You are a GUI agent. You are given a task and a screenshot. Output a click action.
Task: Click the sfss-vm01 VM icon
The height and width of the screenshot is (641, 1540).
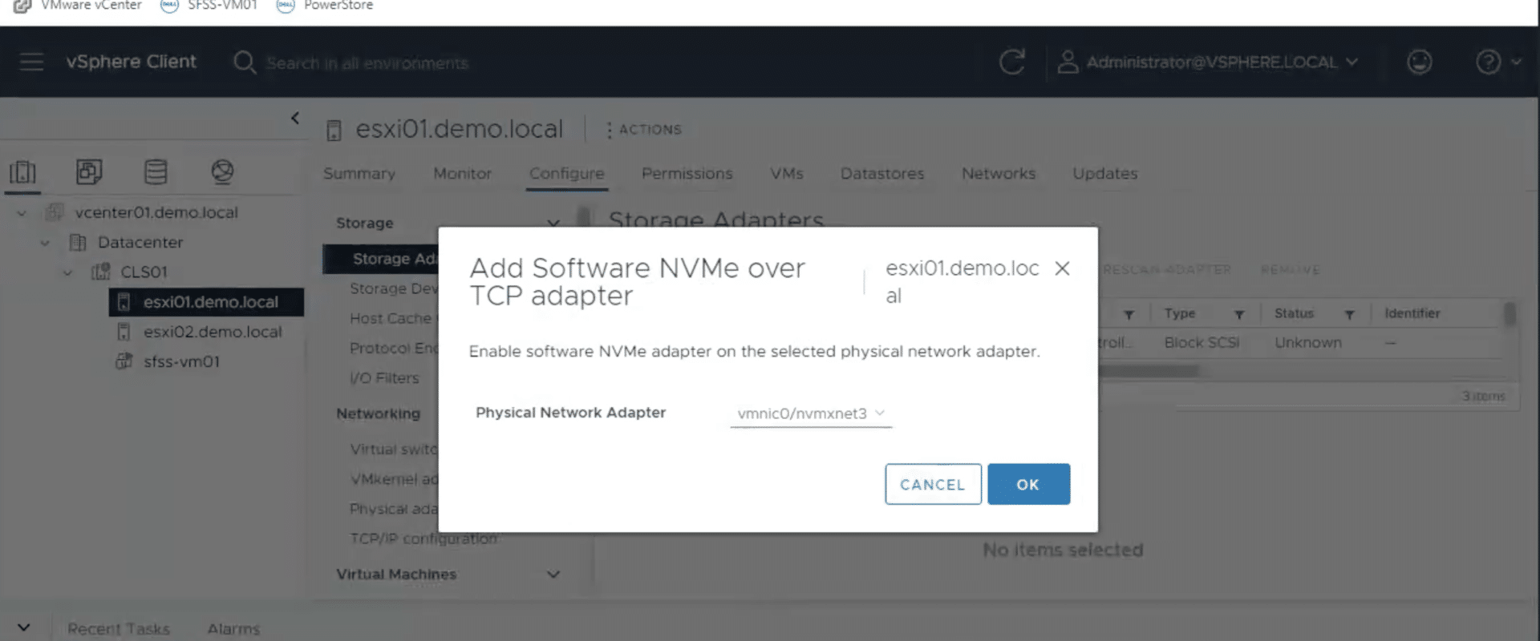(124, 361)
